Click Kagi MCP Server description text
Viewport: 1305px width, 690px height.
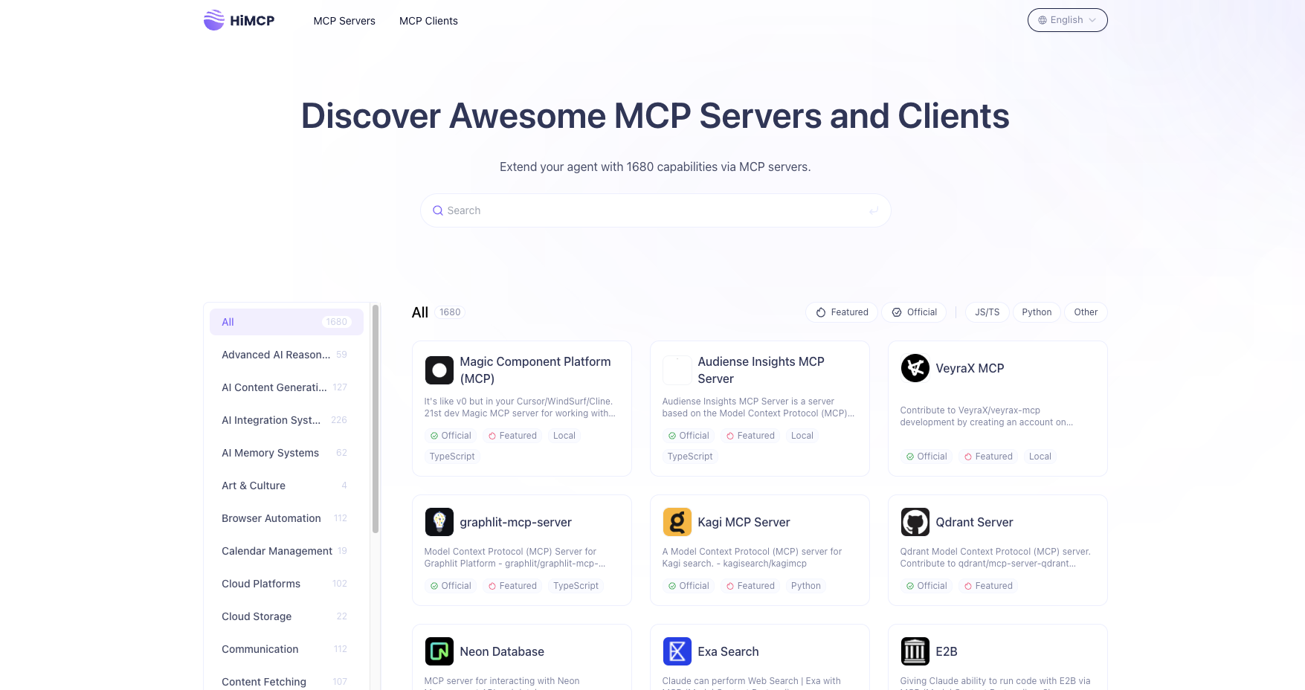[752, 558]
